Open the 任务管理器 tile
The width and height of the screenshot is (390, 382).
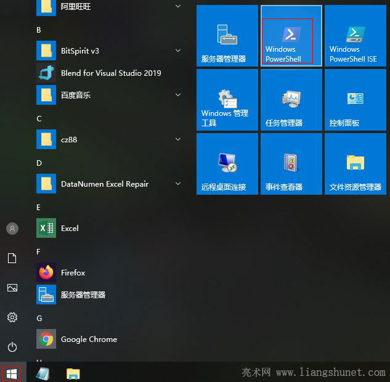tap(291, 100)
